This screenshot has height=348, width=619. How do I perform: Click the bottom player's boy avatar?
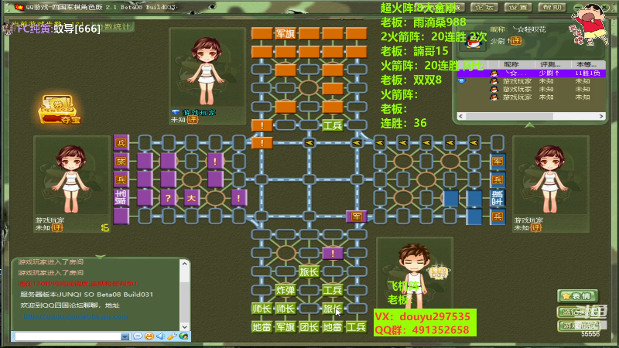[x=415, y=275]
